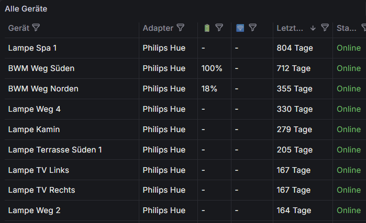This screenshot has width=366, height=223.
Task: Open the Lampe Weg 2 device
Action: 34,210
